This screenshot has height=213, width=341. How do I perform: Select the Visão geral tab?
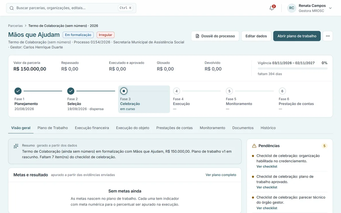click(21, 128)
